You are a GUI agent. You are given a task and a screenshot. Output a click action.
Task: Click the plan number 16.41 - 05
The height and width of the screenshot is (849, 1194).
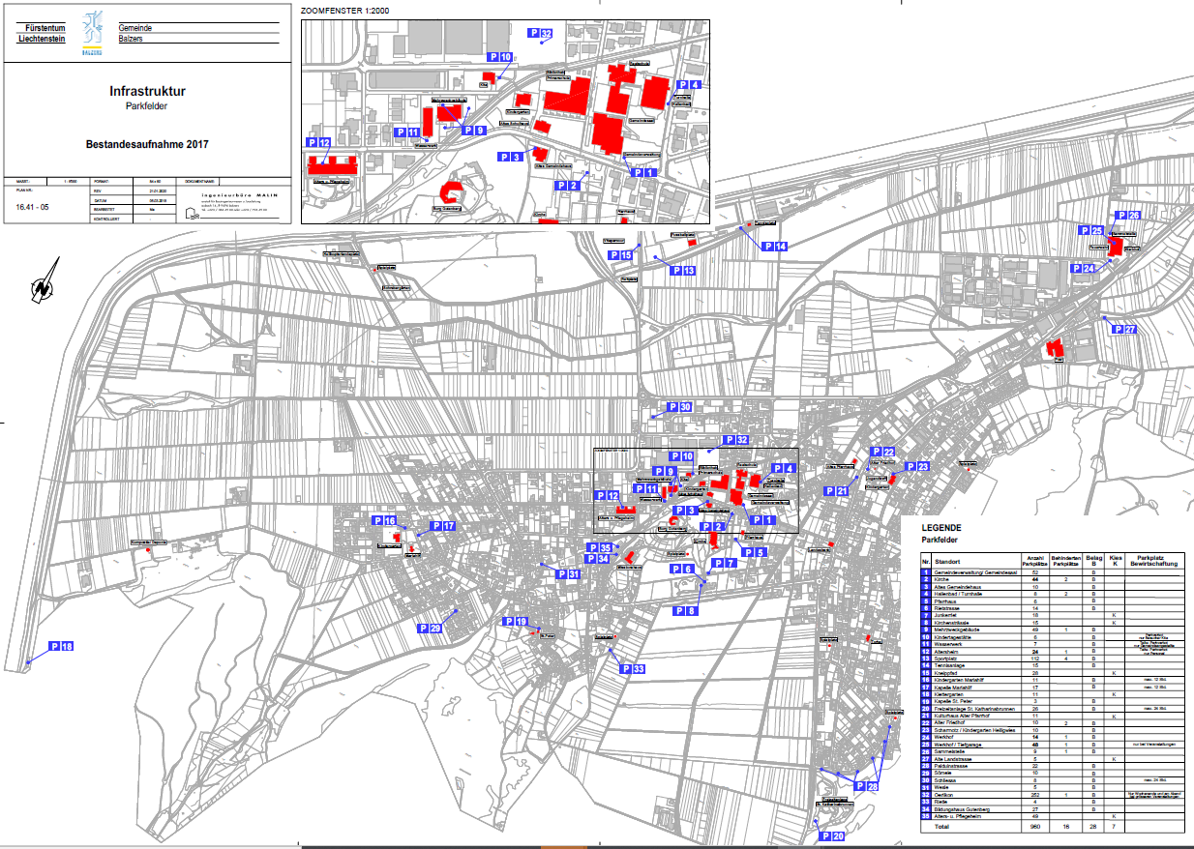tap(31, 206)
